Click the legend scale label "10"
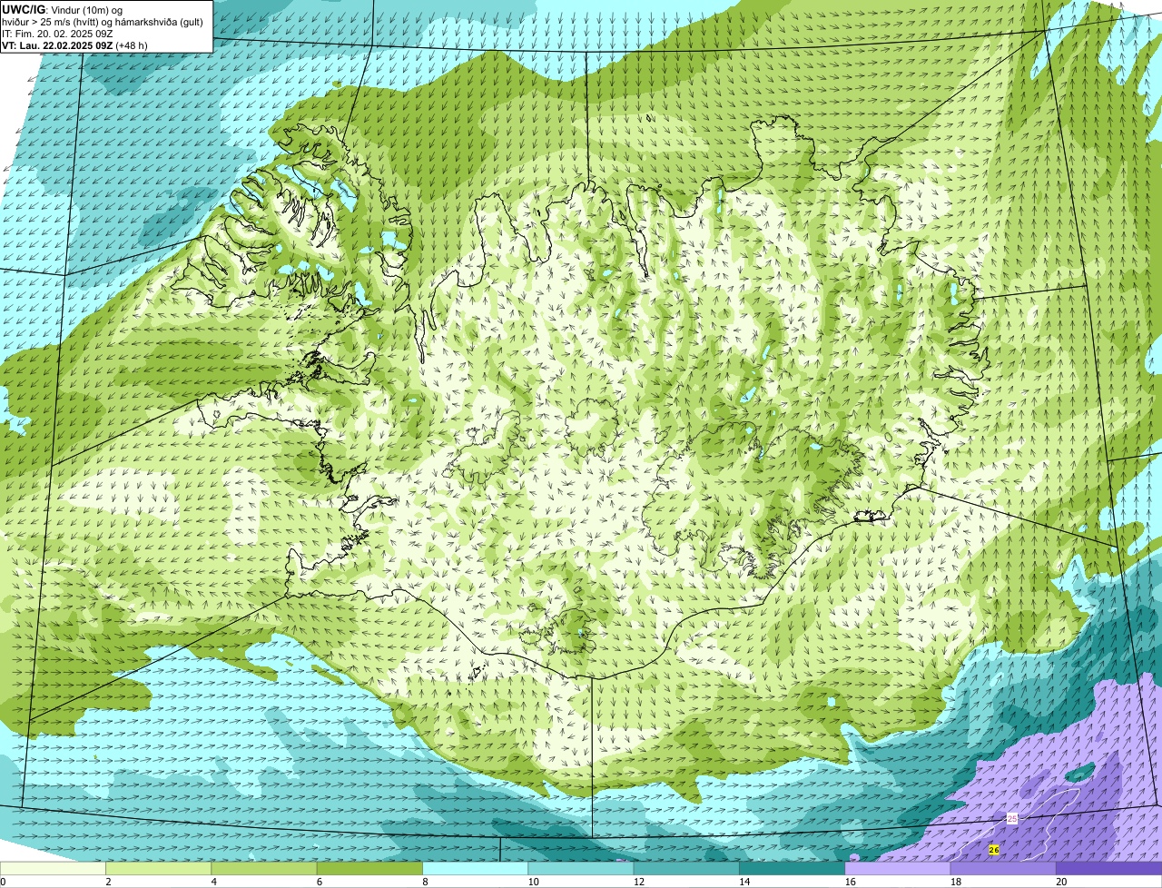Screen dimensions: 1162x888 tap(532, 882)
